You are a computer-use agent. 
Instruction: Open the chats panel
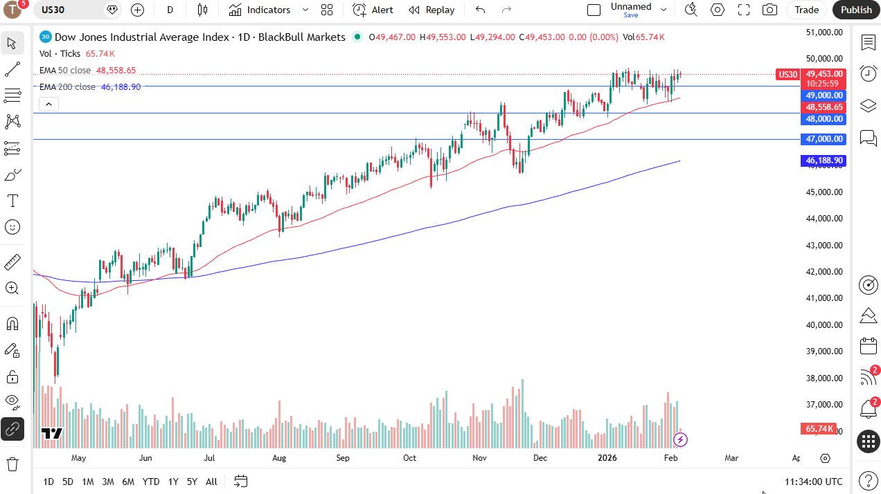point(868,138)
